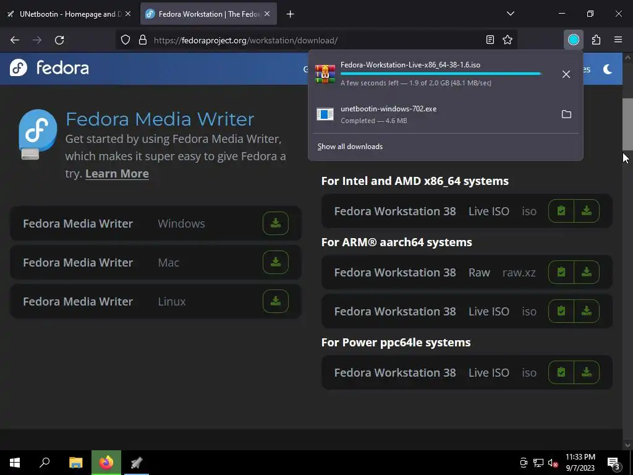The height and width of the screenshot is (475, 633).
Task: Toggle reader view in address bar
Action: click(490, 40)
